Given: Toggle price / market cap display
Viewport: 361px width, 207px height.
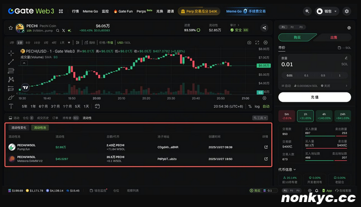Looking at the screenshot, I should click(x=106, y=43).
